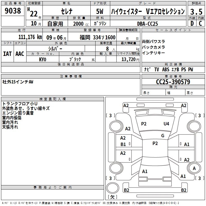The image size is (206, 206).
Task: Click inspector note トランクフロア小U
Action: coord(20,104)
